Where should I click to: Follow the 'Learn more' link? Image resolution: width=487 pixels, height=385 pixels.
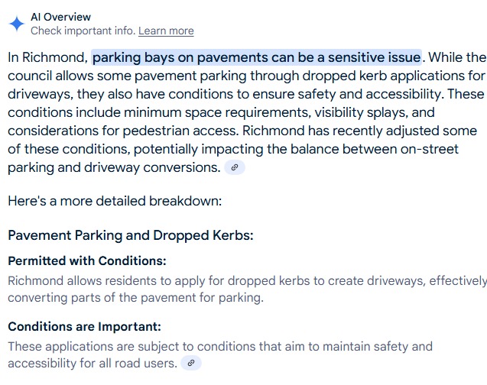click(x=166, y=31)
